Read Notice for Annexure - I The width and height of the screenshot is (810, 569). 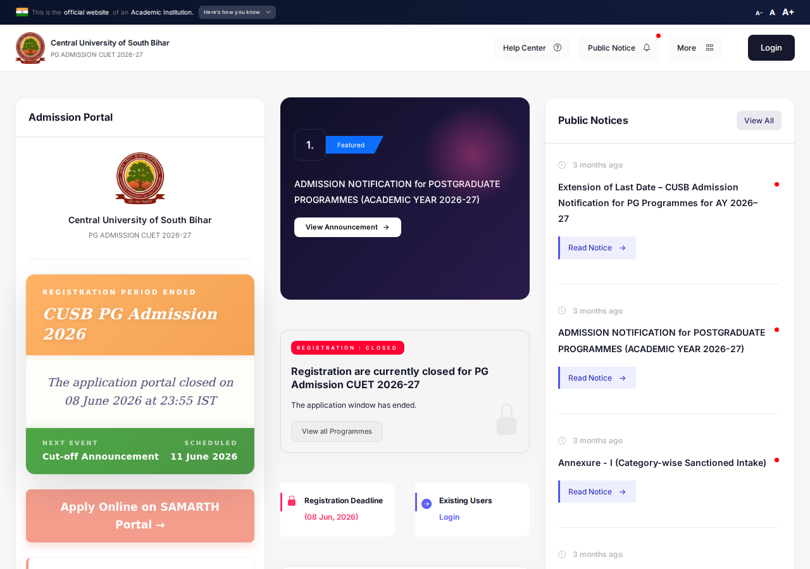click(597, 492)
